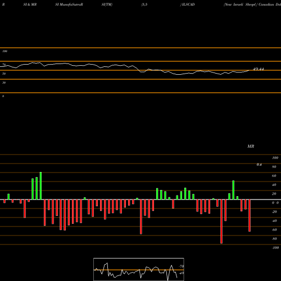Click the RSI value '49.44' label
Screen dimensions: 281x281
[x=259, y=69]
